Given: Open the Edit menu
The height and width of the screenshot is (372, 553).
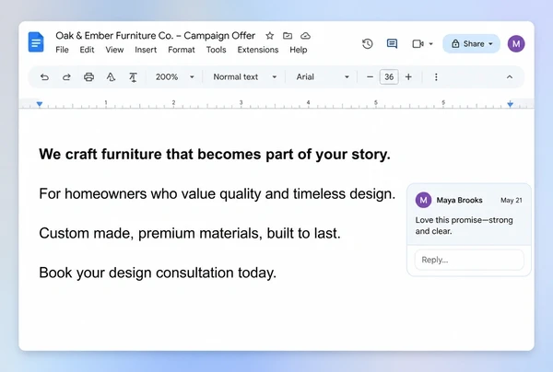Looking at the screenshot, I should tap(87, 50).
